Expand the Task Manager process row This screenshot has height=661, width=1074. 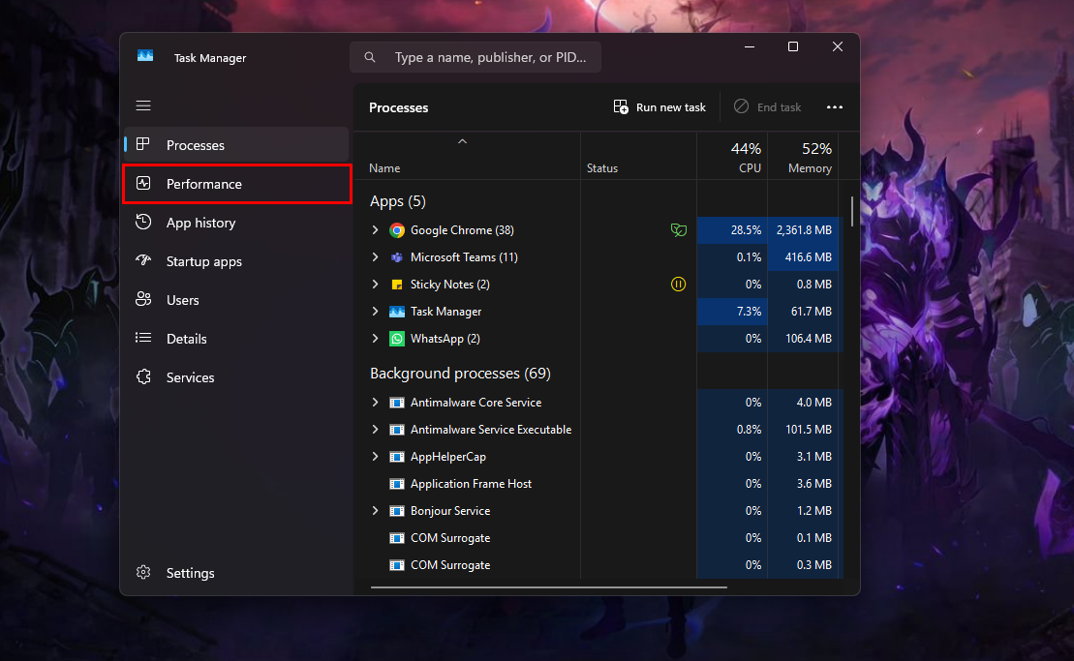tap(375, 312)
